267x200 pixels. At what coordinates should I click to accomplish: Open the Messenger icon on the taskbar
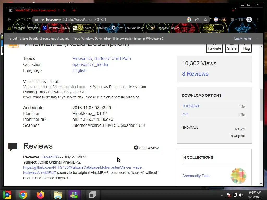click(74, 195)
